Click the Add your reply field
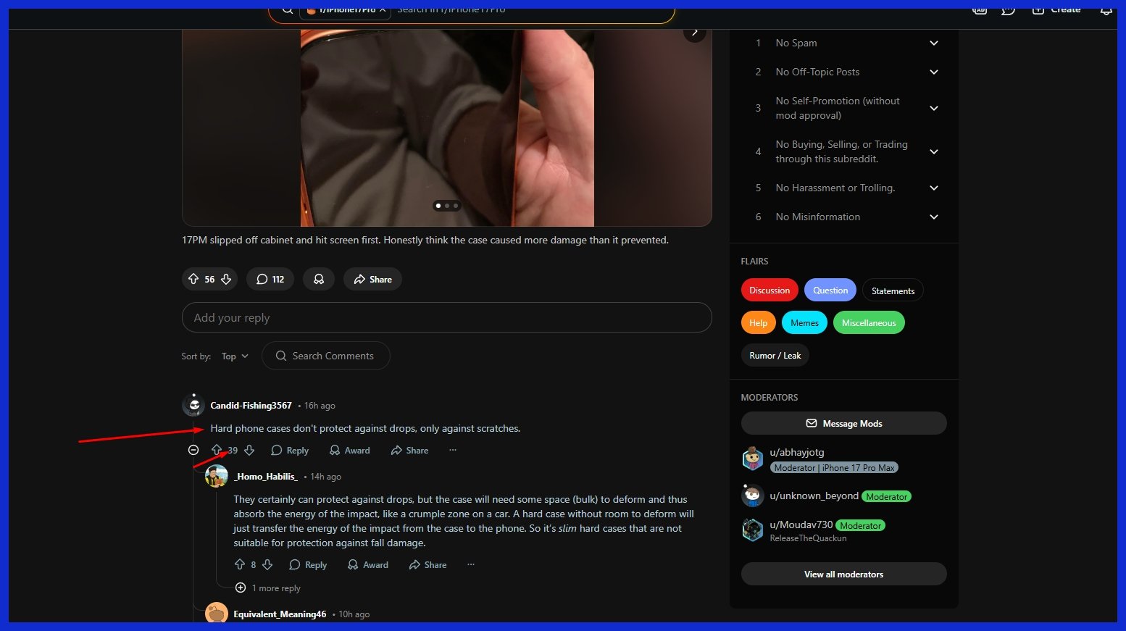The width and height of the screenshot is (1126, 631). 446,318
